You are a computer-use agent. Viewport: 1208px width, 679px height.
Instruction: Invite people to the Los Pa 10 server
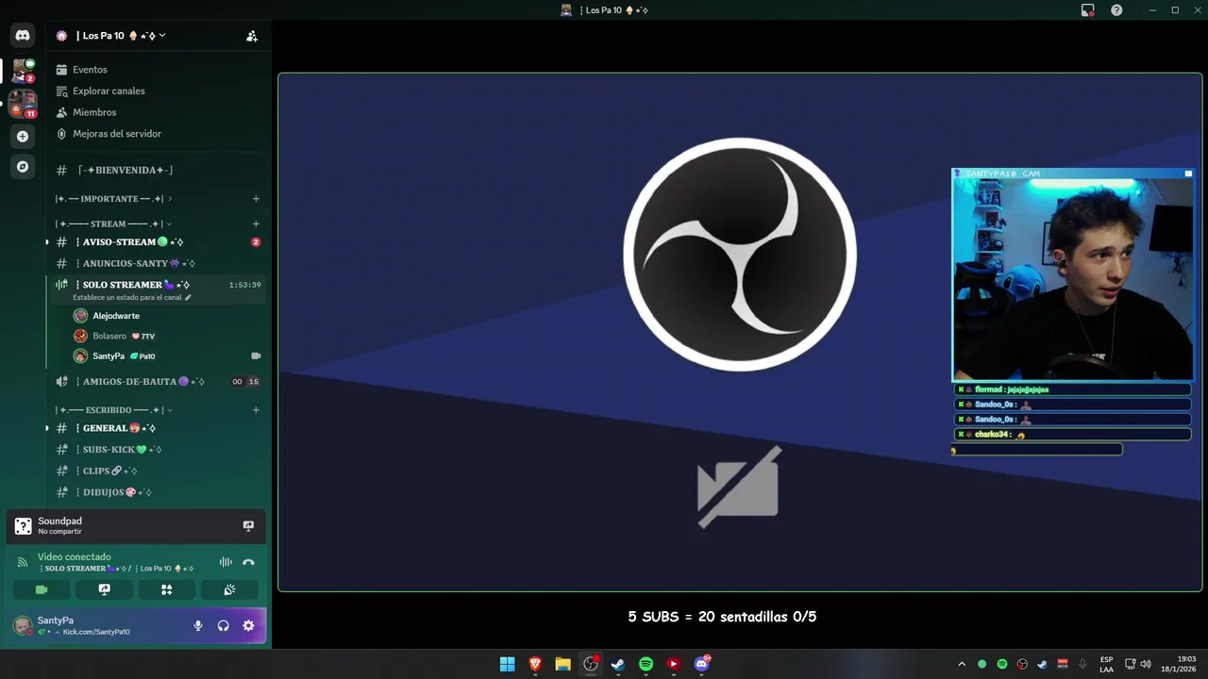point(251,36)
